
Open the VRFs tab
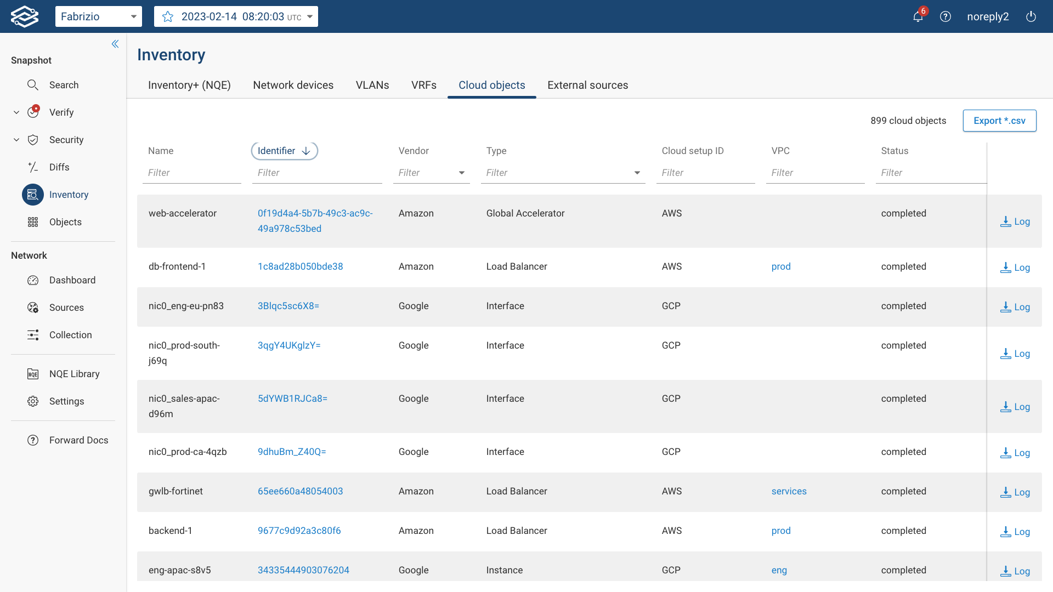(423, 85)
